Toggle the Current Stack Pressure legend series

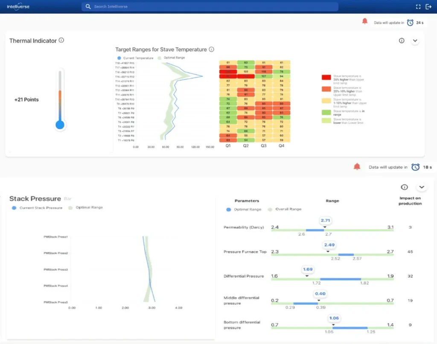click(14, 208)
